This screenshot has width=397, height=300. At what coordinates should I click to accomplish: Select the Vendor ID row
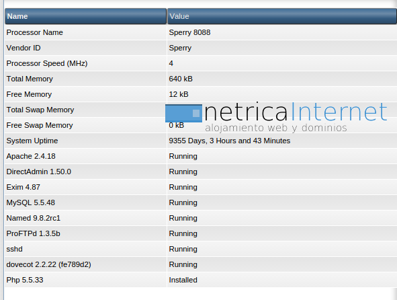[x=201, y=48]
